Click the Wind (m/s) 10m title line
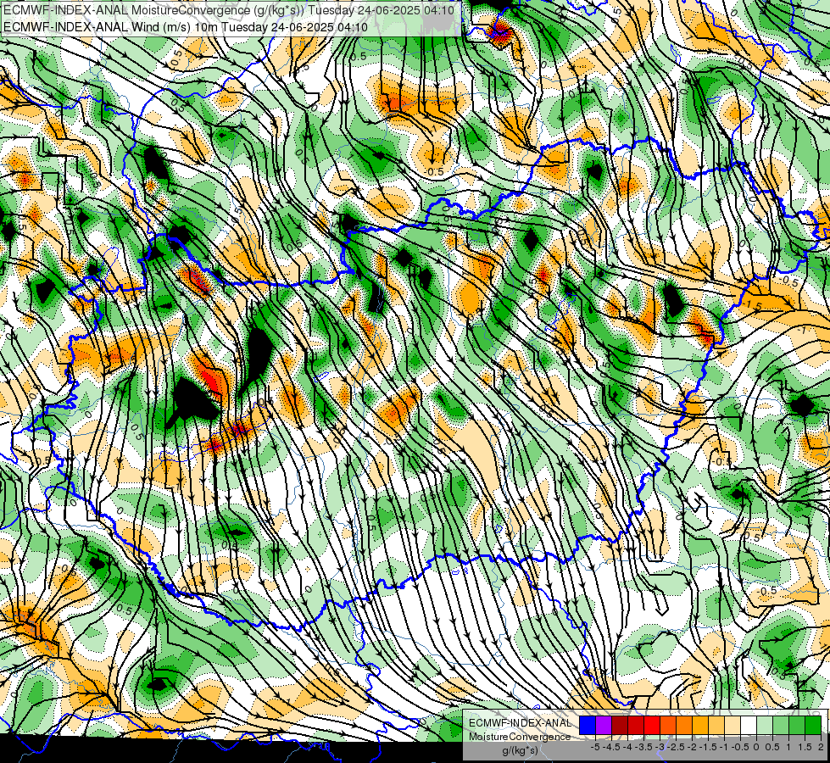 coord(186,27)
